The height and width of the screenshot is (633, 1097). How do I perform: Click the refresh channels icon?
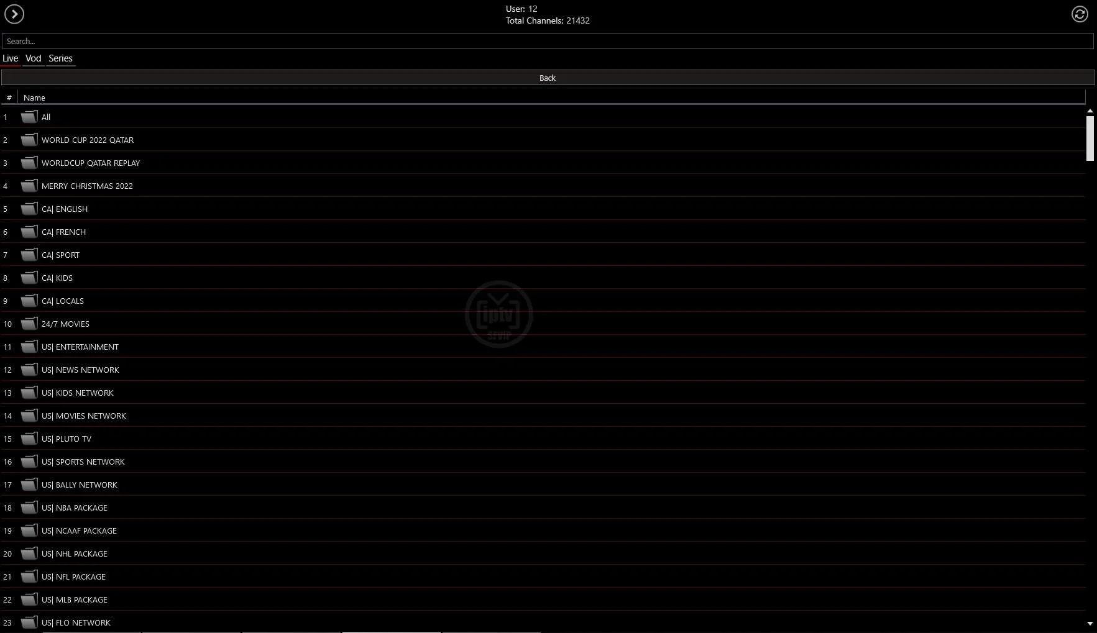(1080, 14)
